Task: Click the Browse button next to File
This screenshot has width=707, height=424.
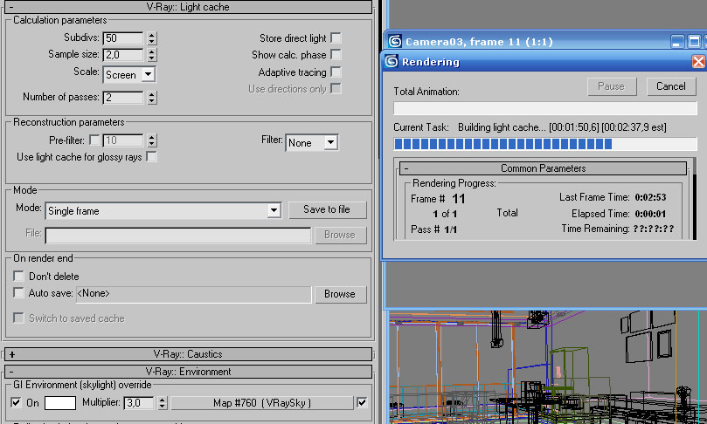Action: (340, 235)
